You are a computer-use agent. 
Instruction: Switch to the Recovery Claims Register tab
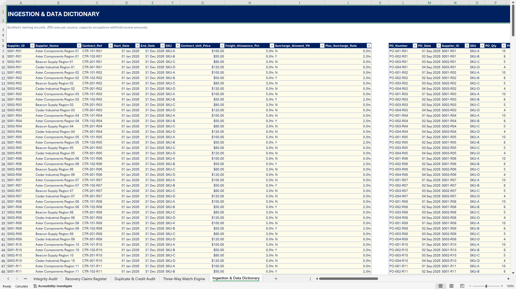click(86, 279)
